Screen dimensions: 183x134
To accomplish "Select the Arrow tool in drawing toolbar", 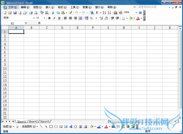I will point(46,127).
